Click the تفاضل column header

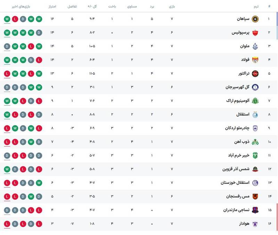coord(72,7)
